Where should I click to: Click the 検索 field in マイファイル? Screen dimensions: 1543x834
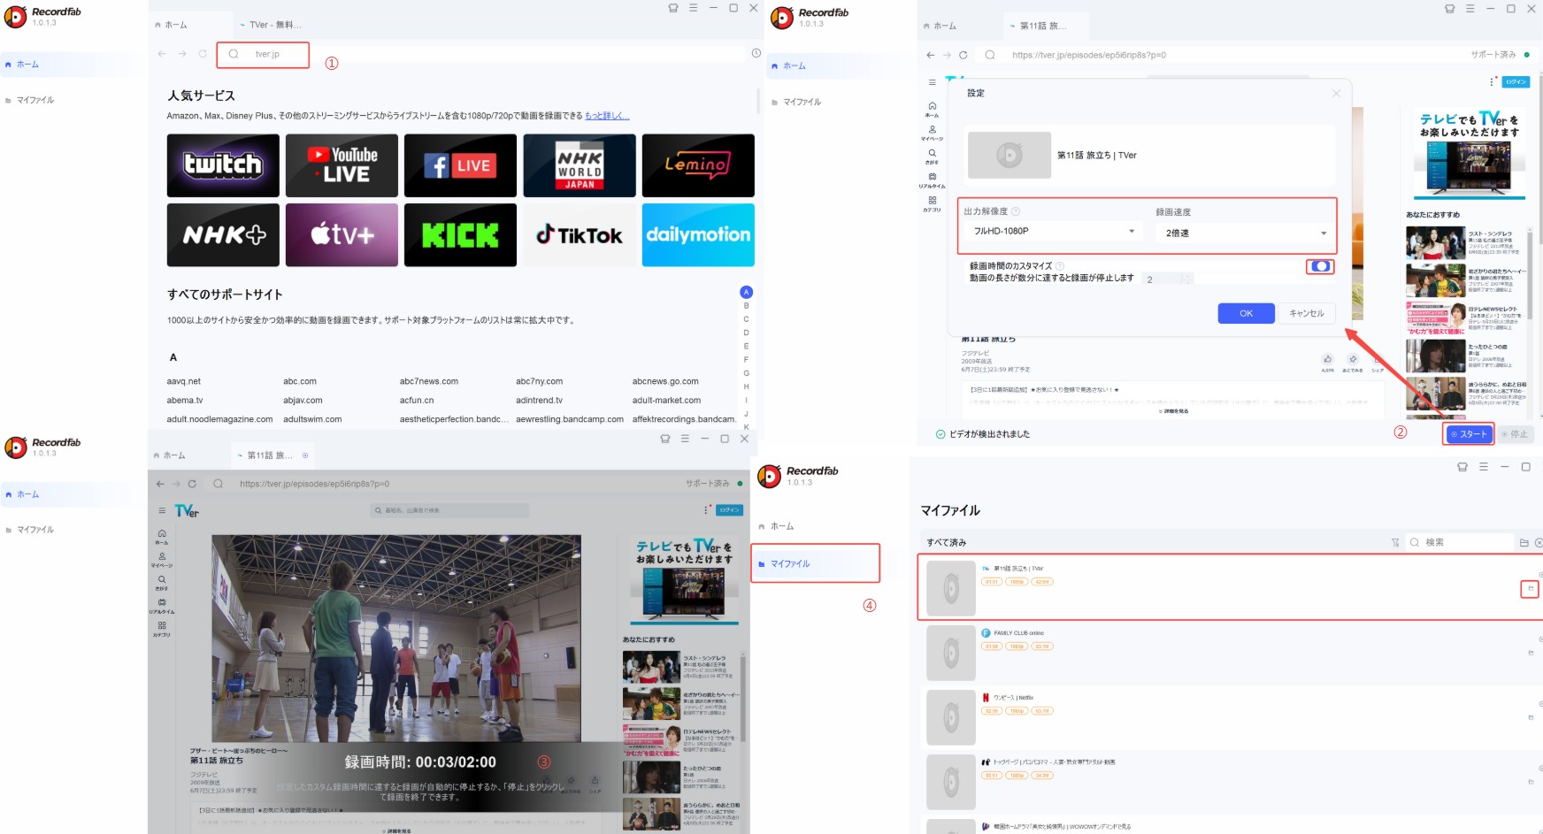[1459, 542]
